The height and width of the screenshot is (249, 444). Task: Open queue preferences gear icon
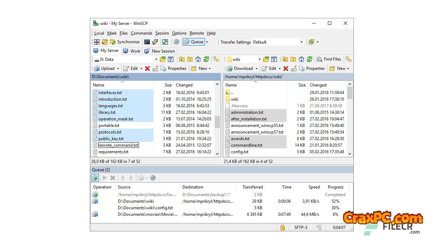153,178
